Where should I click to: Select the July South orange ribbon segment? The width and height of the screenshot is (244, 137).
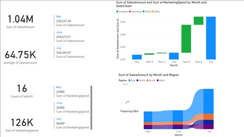point(209,117)
